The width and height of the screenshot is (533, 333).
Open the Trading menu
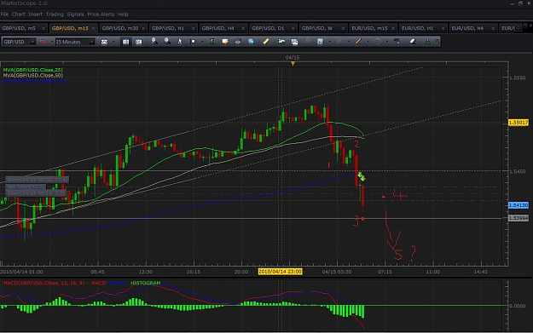[x=55, y=14]
